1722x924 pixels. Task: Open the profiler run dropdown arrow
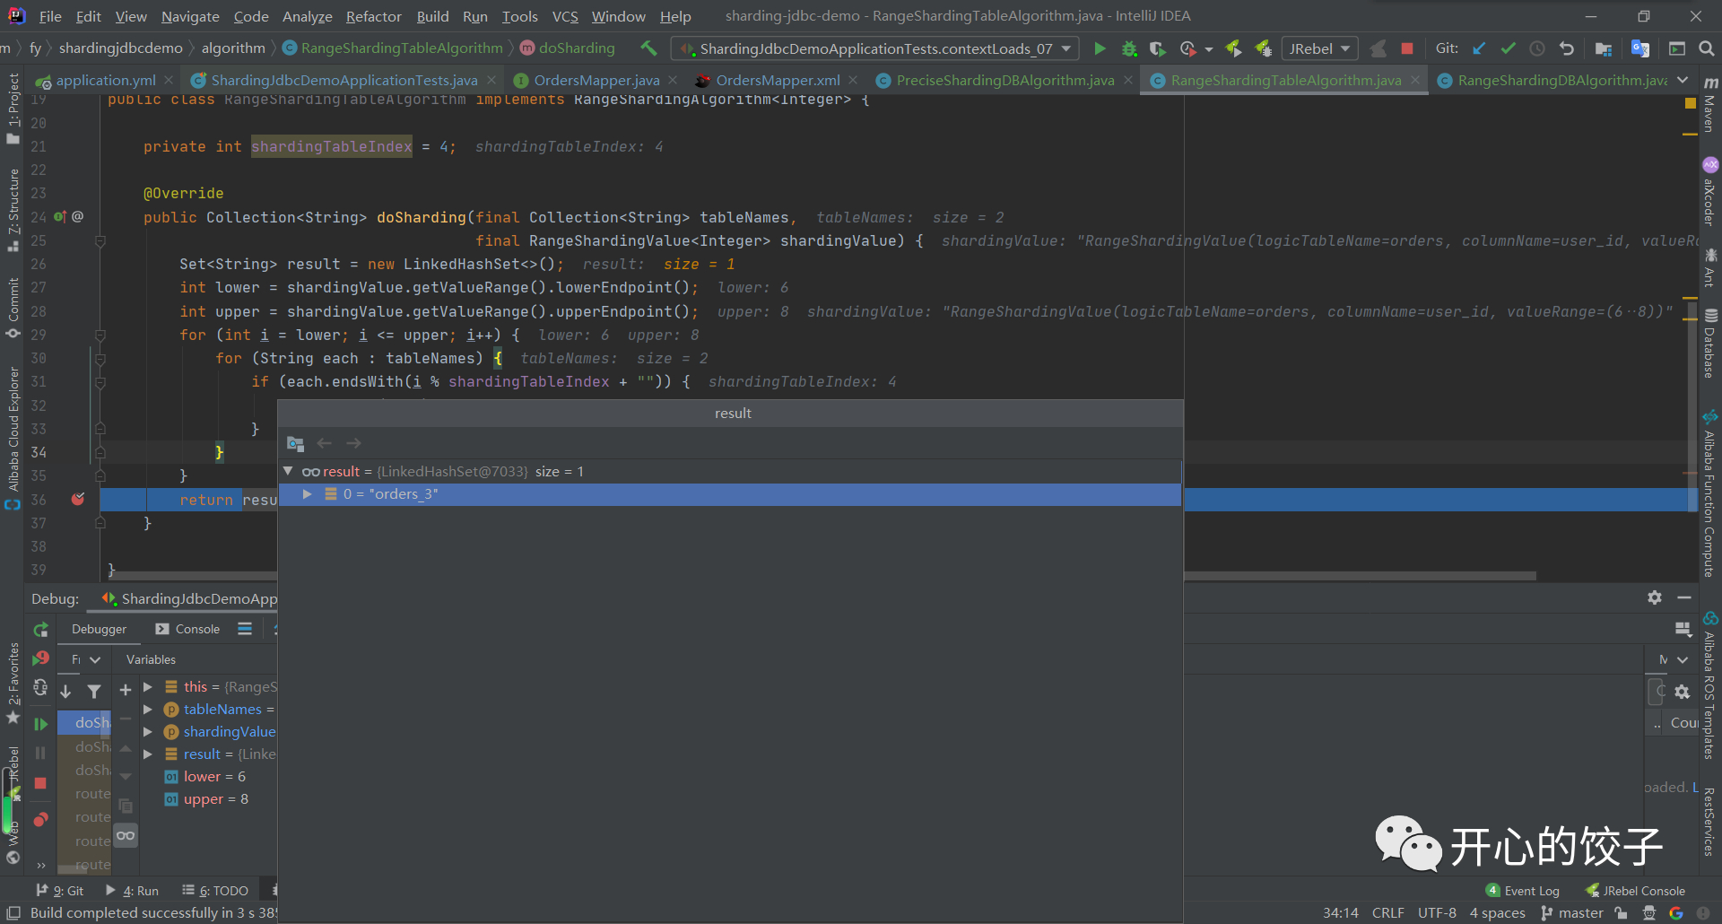[x=1209, y=49]
